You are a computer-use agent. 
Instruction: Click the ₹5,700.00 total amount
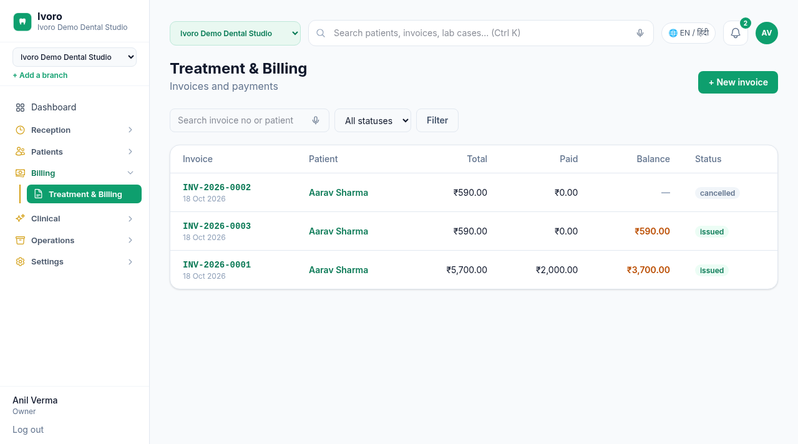click(x=467, y=270)
